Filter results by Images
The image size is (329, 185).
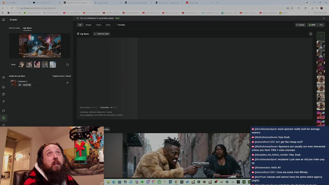tap(88, 25)
